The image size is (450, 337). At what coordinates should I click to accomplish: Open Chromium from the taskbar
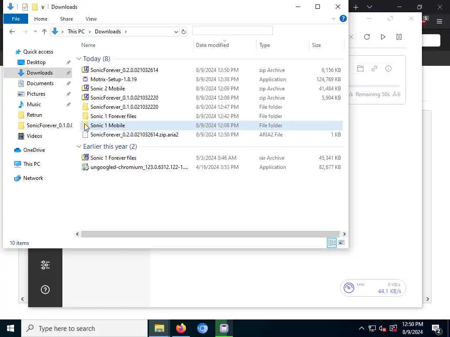pos(202,328)
